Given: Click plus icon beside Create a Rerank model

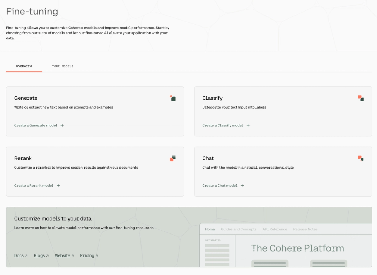Looking at the screenshot, I should [58, 186].
